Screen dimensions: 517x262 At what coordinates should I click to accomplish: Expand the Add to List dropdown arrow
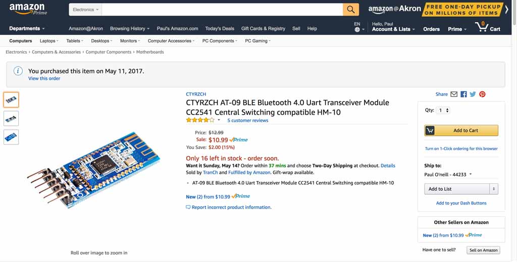(x=494, y=189)
